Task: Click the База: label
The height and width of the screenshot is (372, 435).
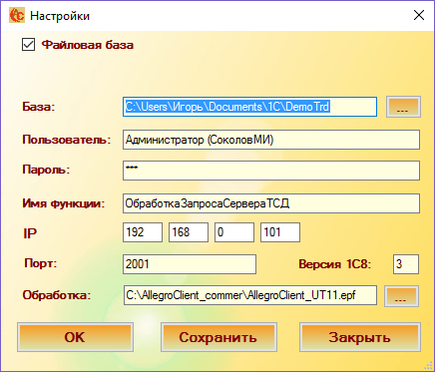Action: pos(39,107)
